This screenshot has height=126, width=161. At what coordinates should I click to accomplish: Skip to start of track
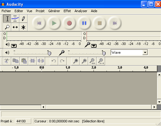(39, 23)
